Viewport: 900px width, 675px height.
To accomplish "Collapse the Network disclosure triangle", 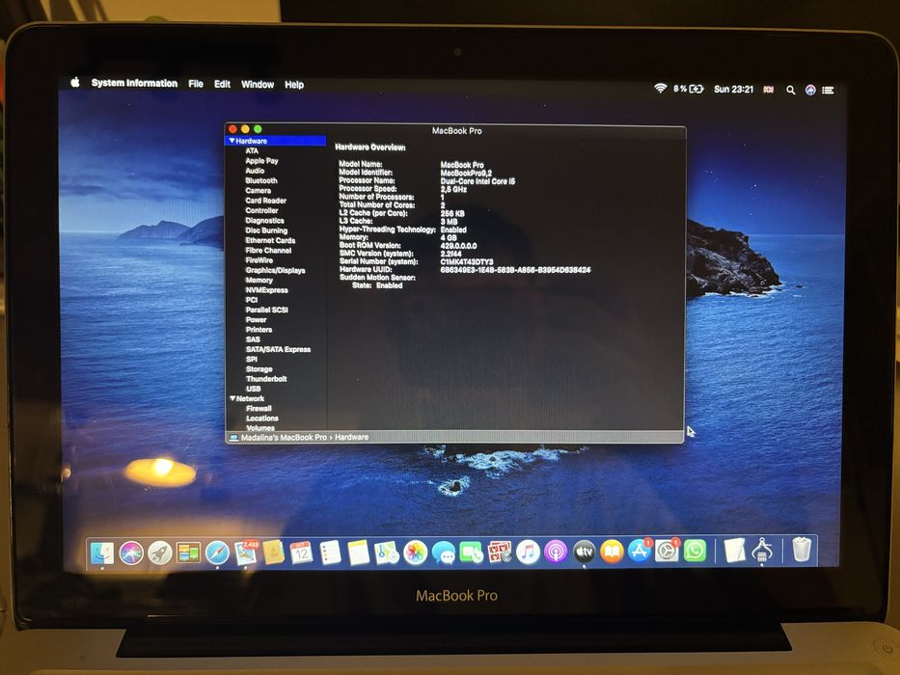I will coord(232,398).
